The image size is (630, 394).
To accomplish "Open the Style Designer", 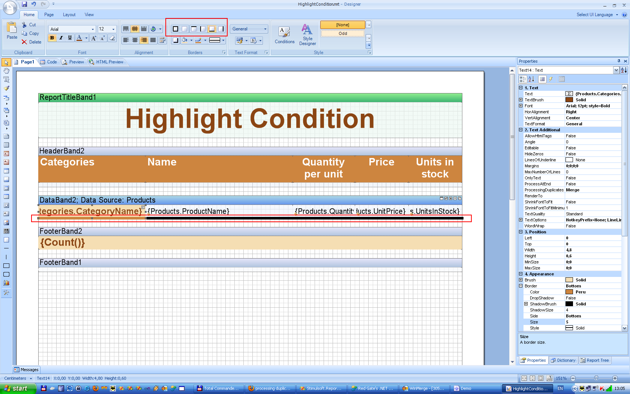I will [307, 35].
